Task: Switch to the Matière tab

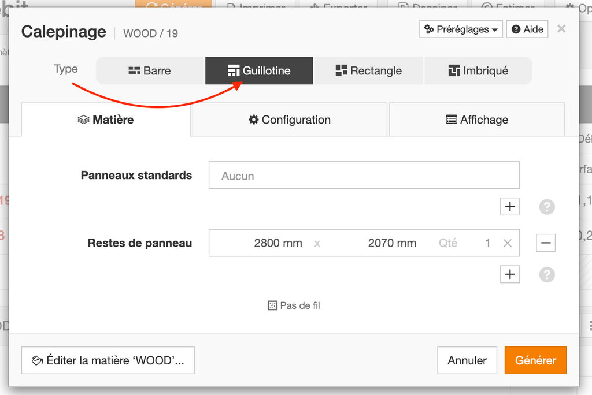Action: (106, 120)
